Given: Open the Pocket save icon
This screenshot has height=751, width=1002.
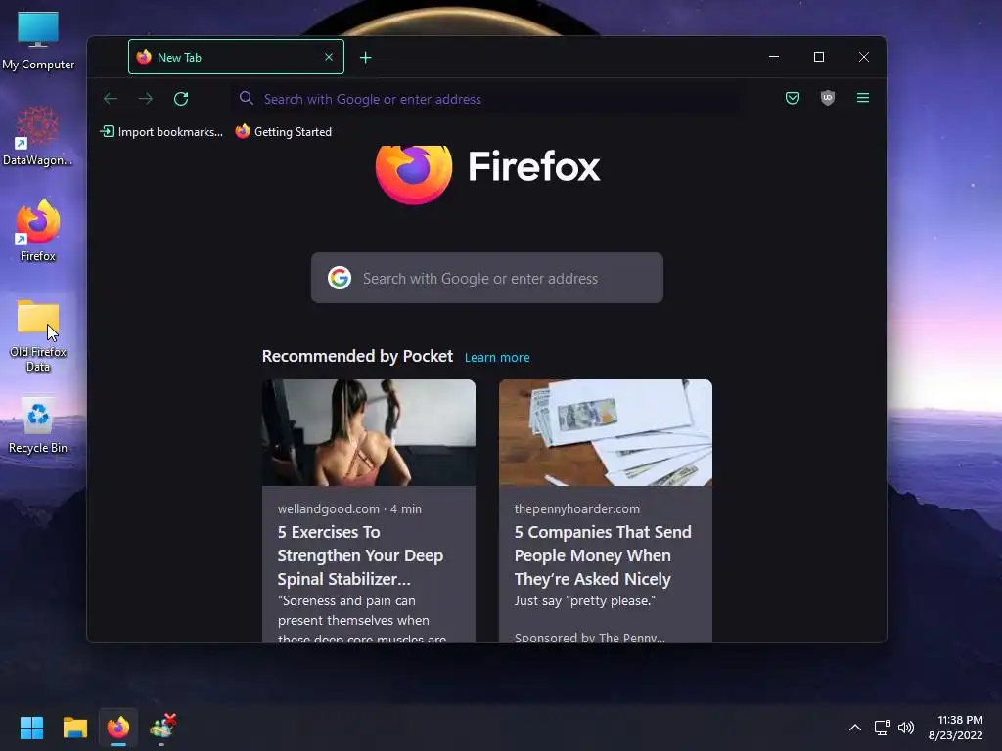Looking at the screenshot, I should pos(793,98).
